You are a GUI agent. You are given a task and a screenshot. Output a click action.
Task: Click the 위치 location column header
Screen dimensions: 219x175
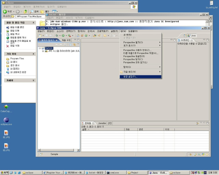169,130
